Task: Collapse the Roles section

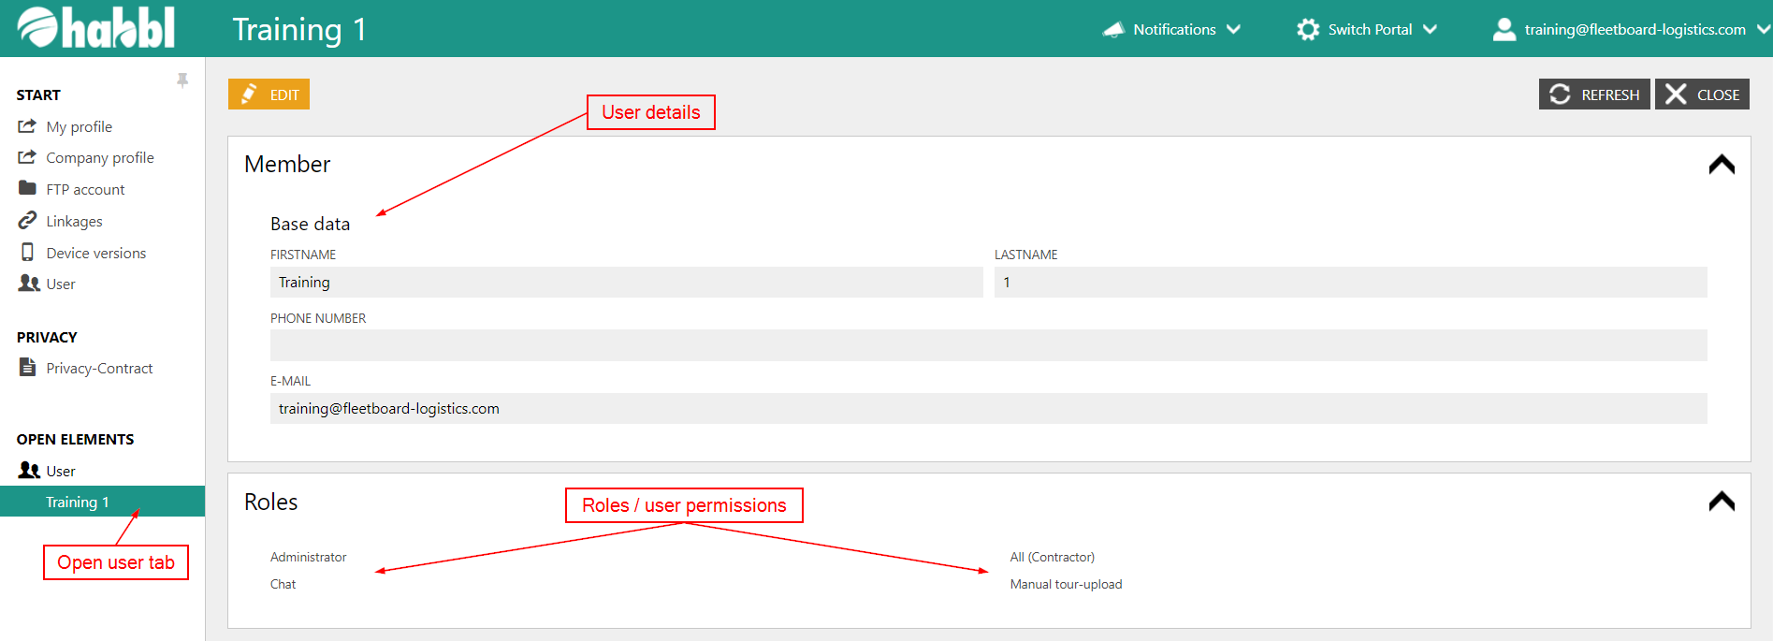Action: [1721, 502]
